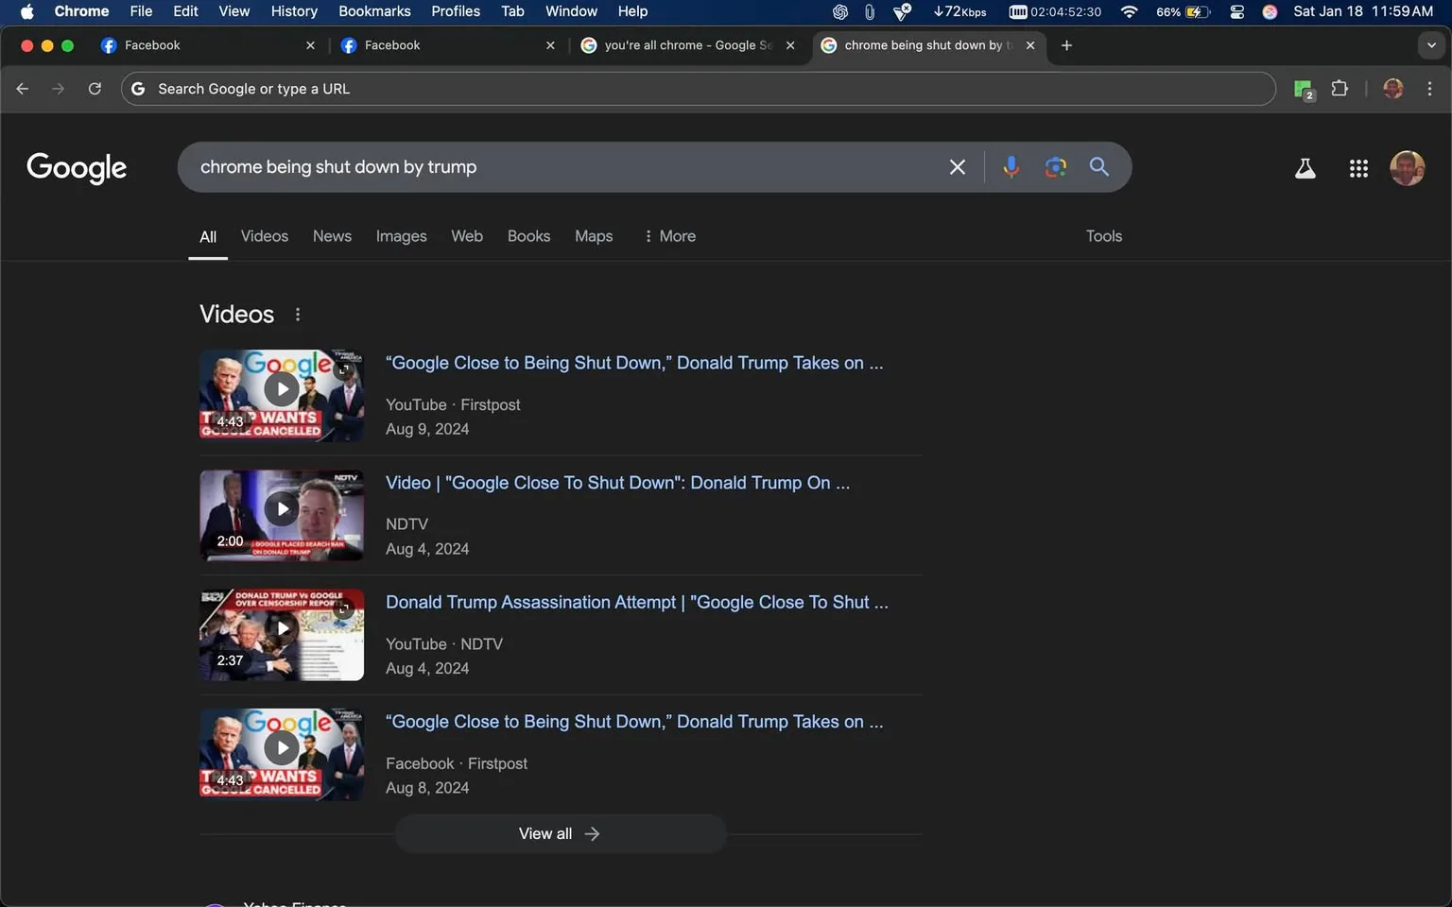
Task: Open the Google apps grid launcher
Action: point(1358,167)
